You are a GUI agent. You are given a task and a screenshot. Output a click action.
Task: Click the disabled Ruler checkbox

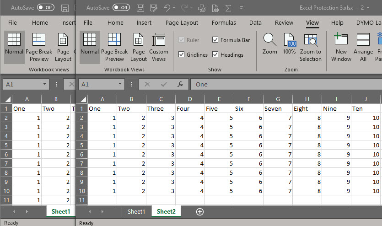pos(181,40)
